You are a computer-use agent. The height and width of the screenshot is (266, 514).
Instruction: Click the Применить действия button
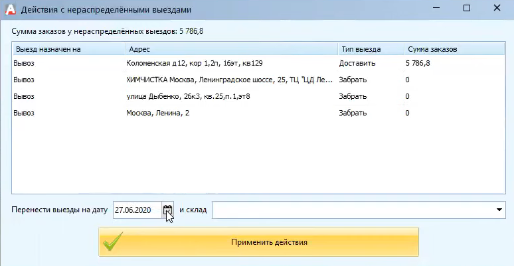(x=258, y=242)
